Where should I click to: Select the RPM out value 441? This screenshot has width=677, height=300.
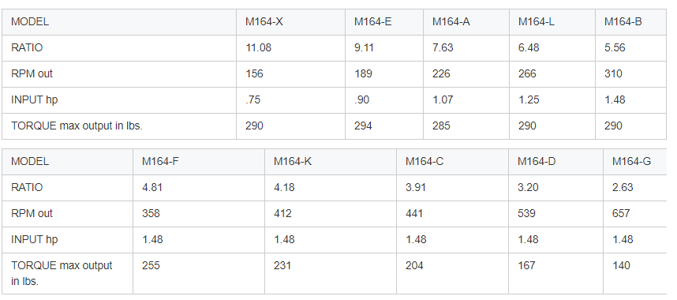(414, 213)
